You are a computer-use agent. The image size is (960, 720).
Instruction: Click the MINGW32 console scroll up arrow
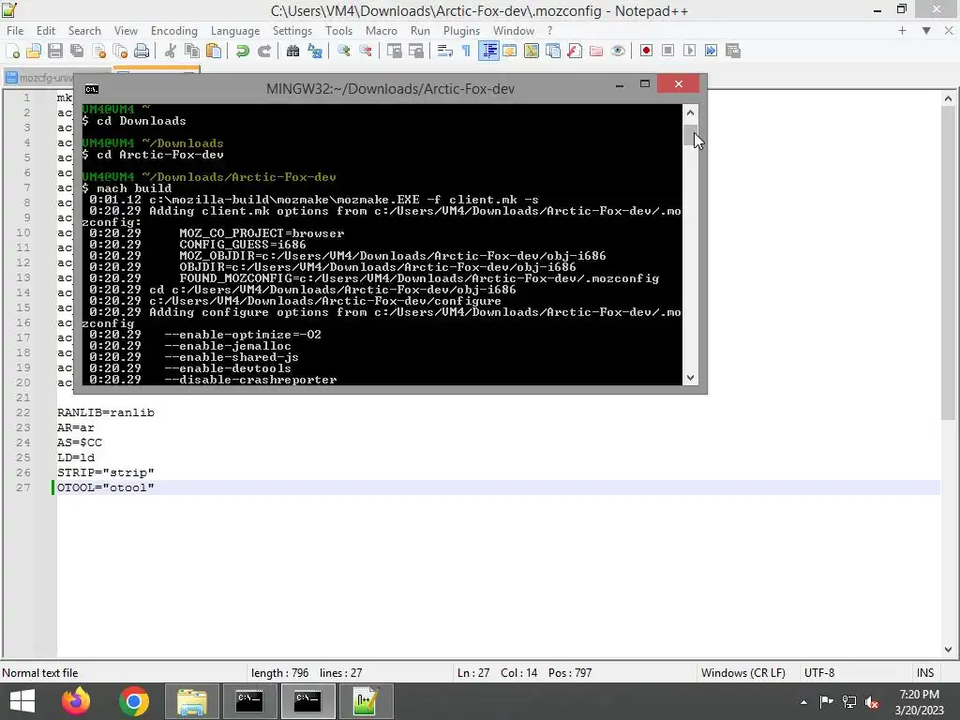tap(690, 112)
